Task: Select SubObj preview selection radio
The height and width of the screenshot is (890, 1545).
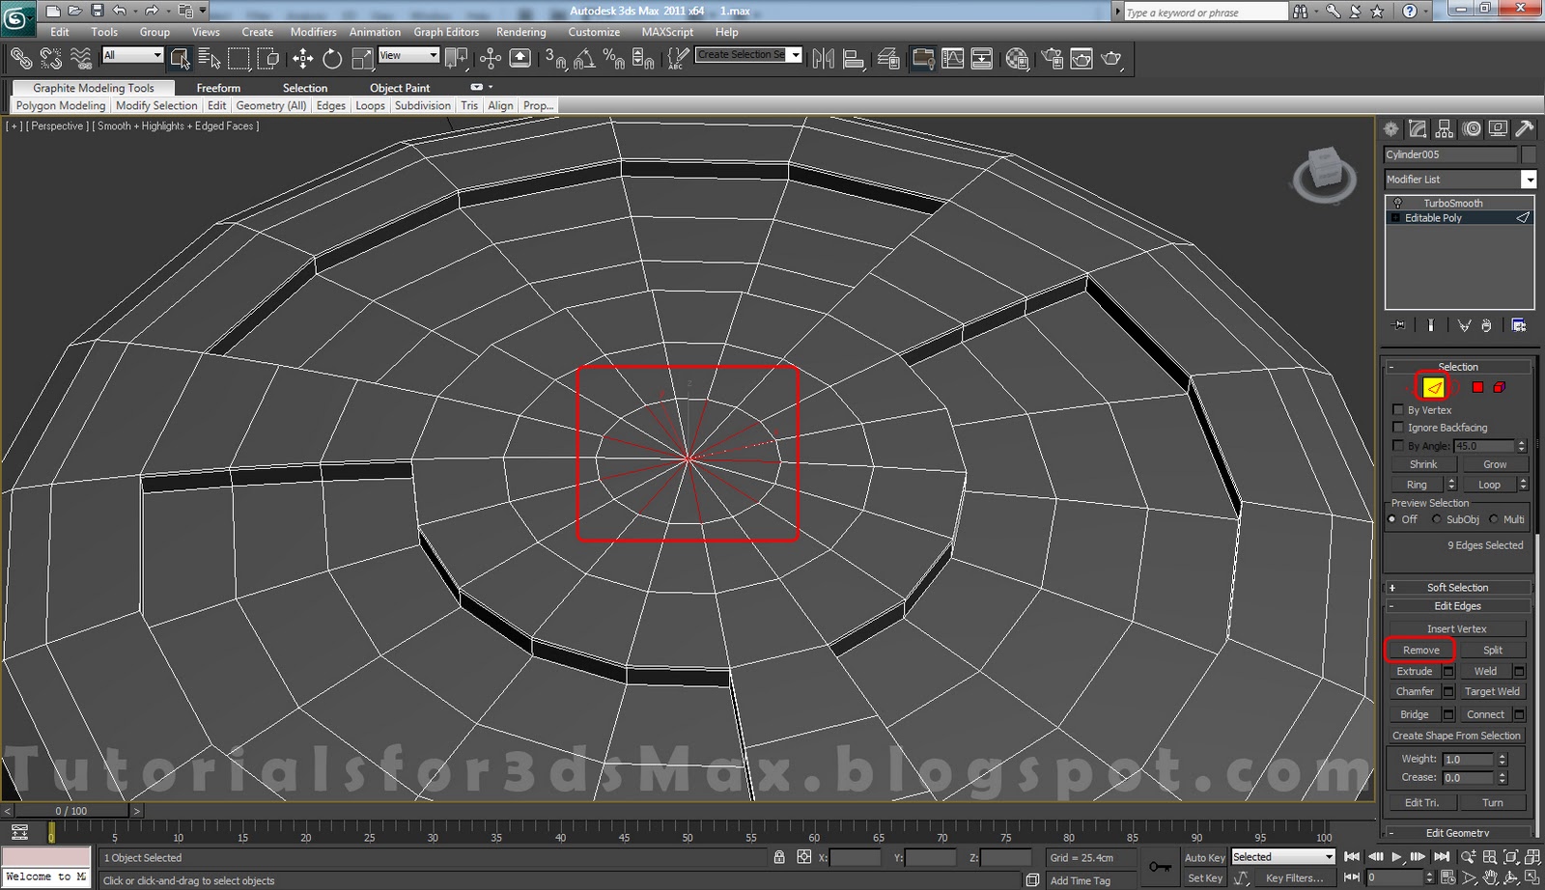Action: [1437, 519]
